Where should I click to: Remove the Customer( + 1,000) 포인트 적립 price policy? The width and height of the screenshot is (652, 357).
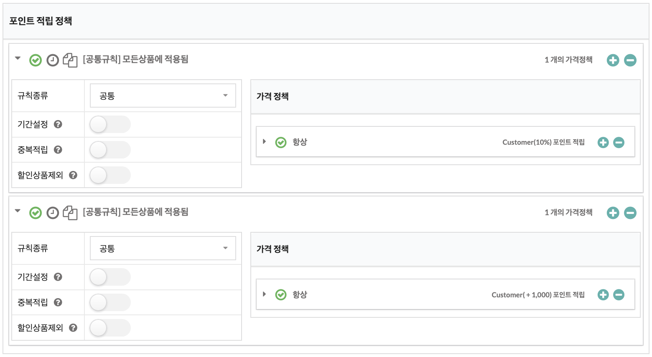click(x=619, y=295)
